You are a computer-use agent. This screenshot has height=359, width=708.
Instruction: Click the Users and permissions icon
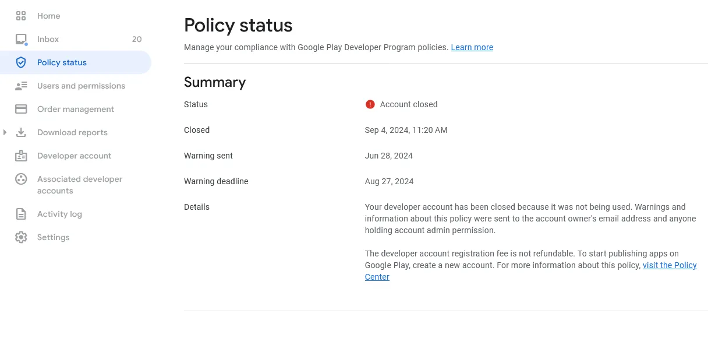(21, 86)
